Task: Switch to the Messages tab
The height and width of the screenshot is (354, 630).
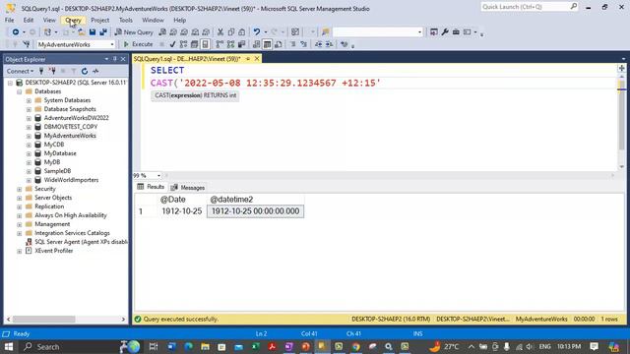Action: point(188,188)
